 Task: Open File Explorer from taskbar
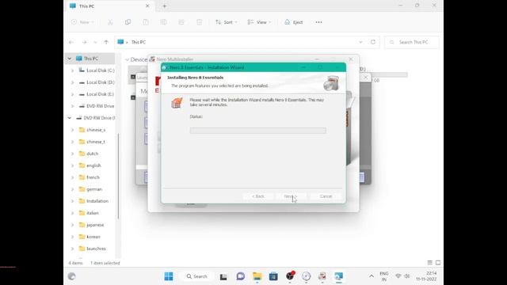coord(257,276)
